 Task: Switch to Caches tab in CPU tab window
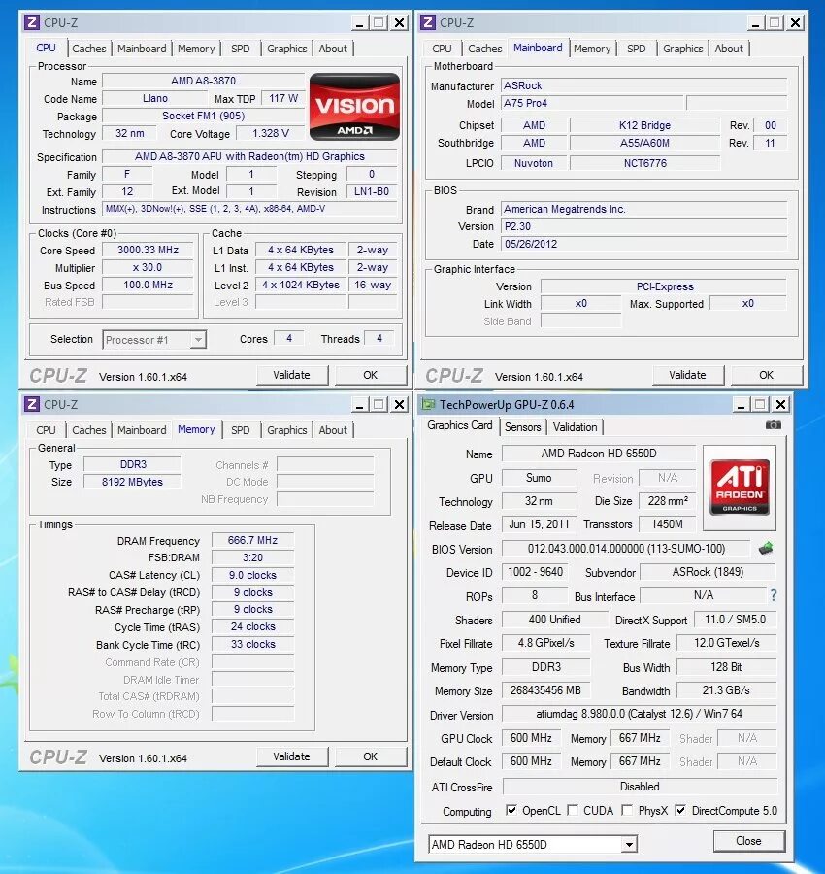click(88, 49)
